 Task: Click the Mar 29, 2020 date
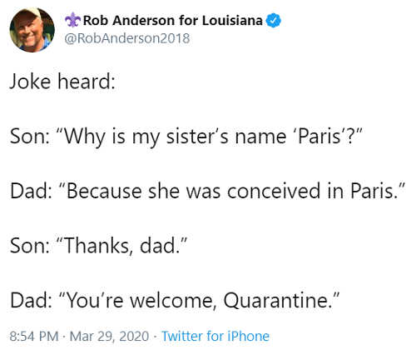point(109,337)
